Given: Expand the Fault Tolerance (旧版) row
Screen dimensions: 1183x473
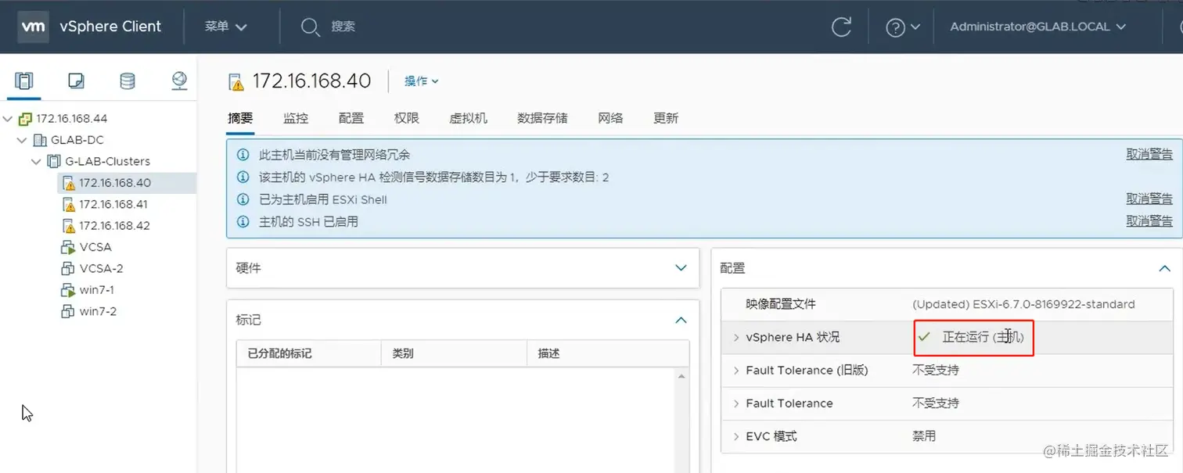Looking at the screenshot, I should pos(736,371).
